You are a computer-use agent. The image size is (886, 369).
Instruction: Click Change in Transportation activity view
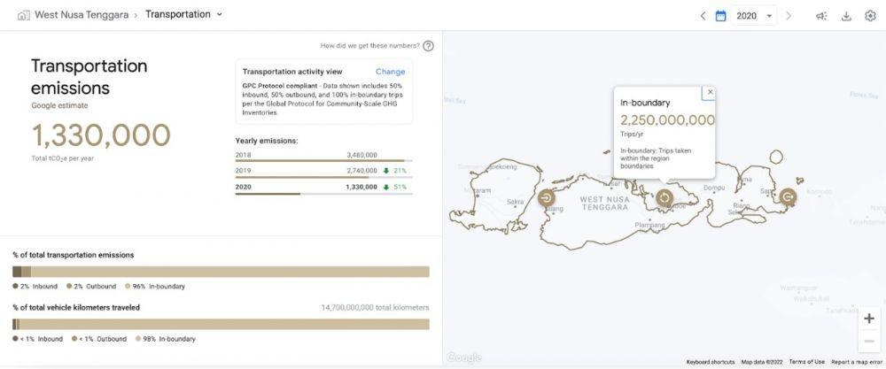pyautogui.click(x=391, y=72)
